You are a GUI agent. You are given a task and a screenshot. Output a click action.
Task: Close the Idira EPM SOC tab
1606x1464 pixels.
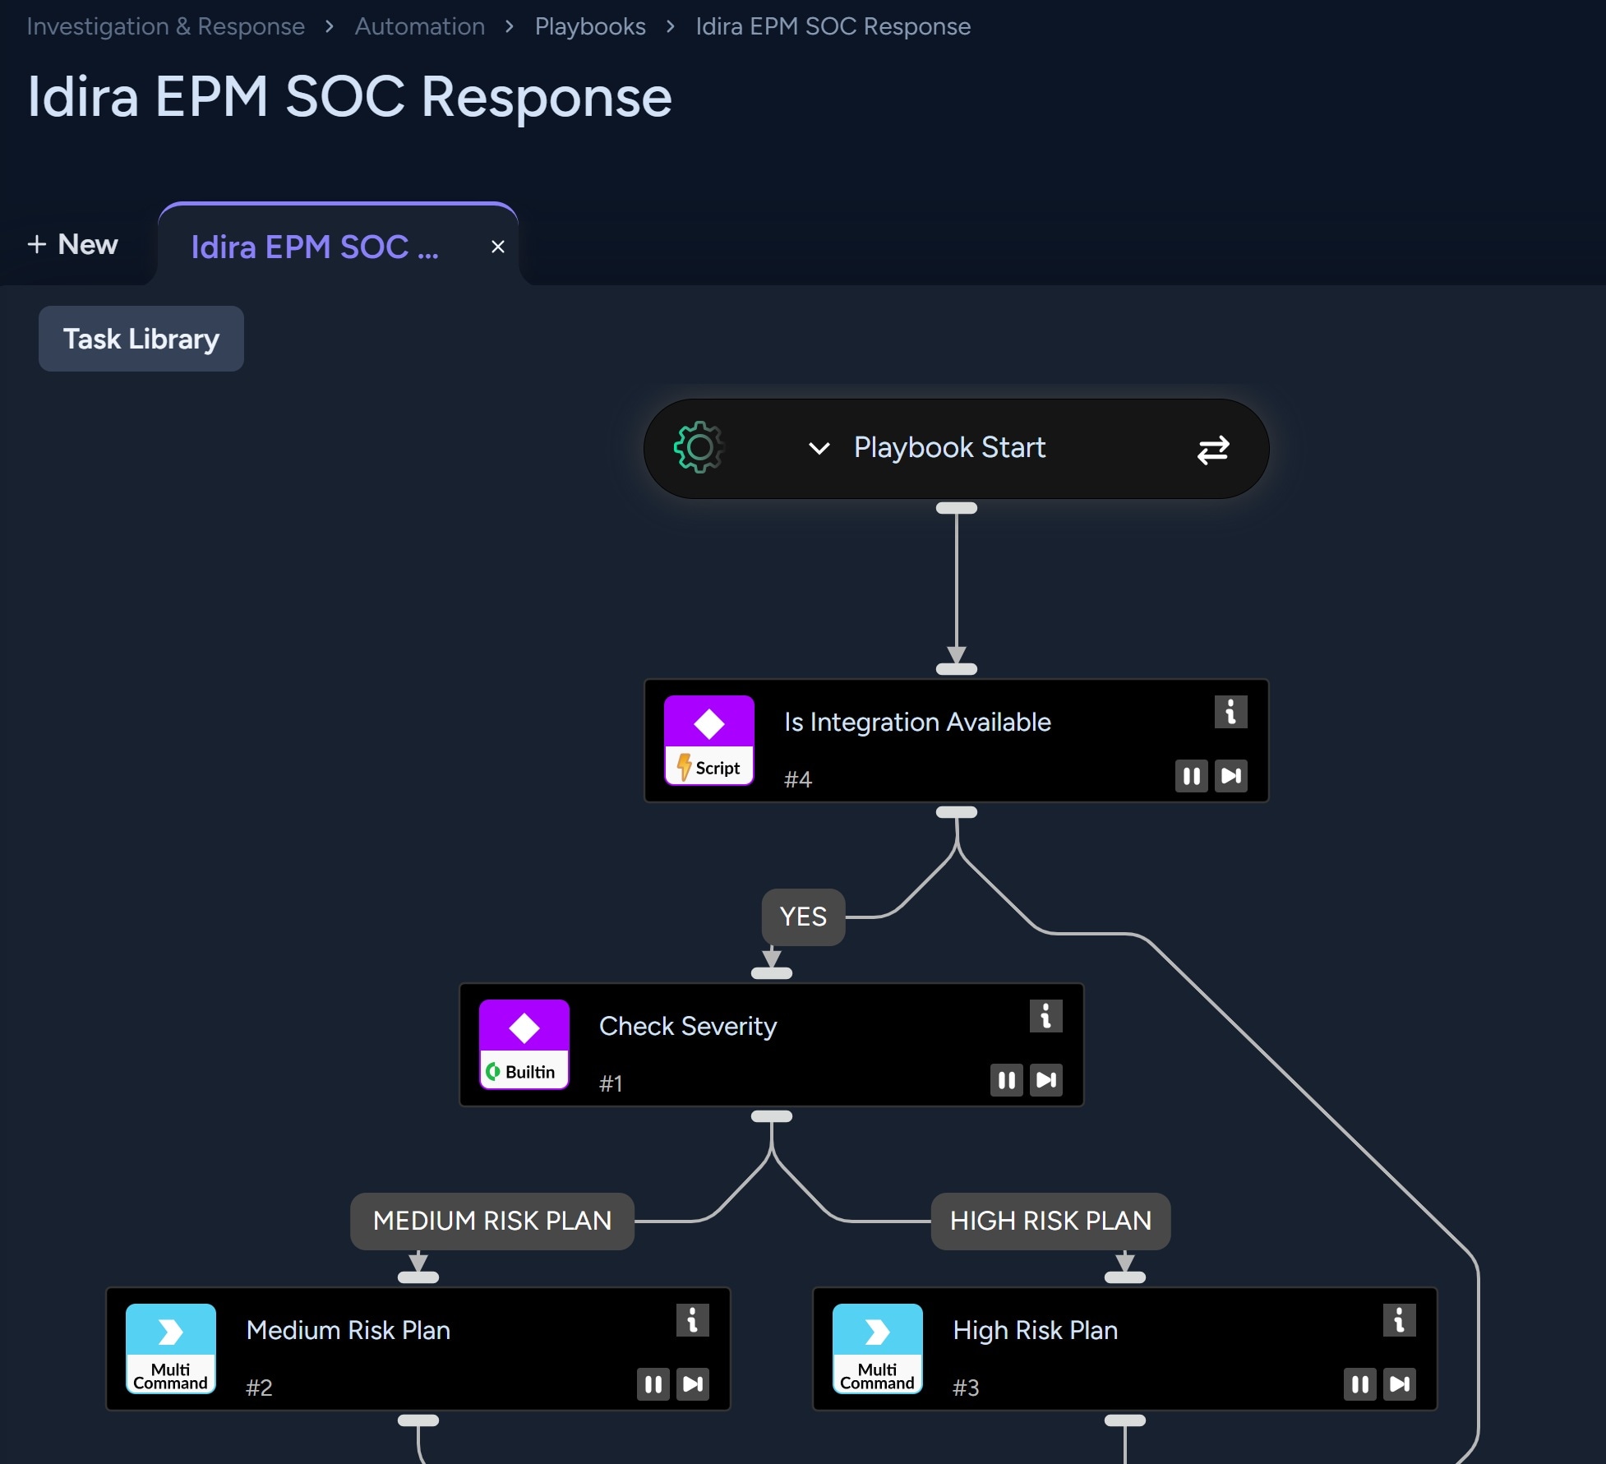click(497, 247)
